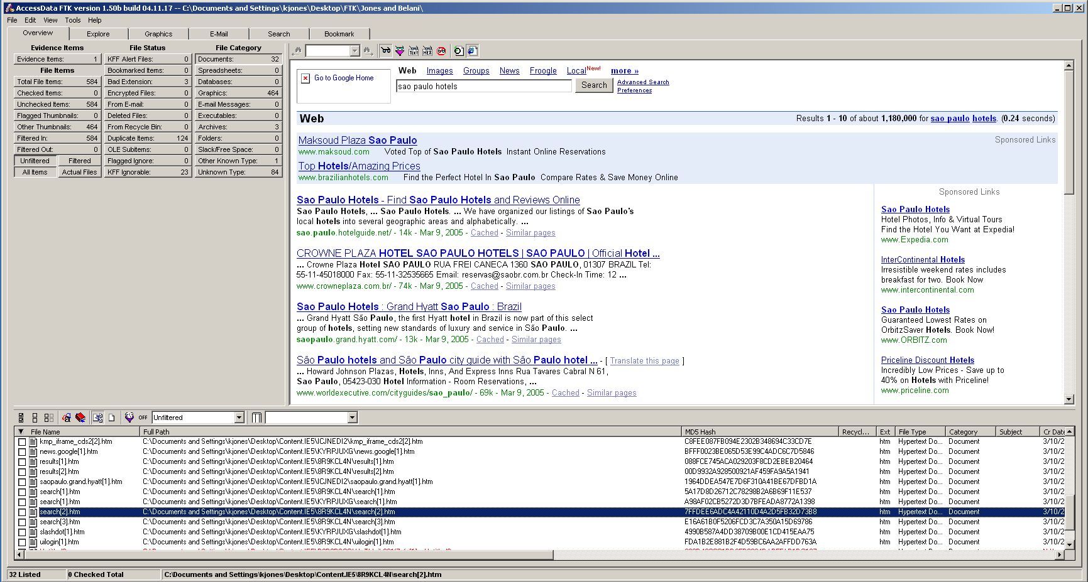Switch to the Explore tab
The height and width of the screenshot is (582, 1088).
98,34
